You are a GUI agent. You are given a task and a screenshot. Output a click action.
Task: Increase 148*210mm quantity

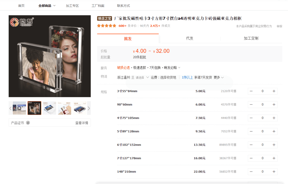click(274, 172)
